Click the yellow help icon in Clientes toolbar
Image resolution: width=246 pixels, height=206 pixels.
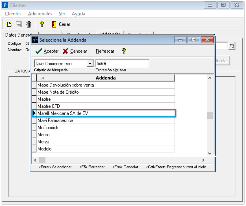41,24
